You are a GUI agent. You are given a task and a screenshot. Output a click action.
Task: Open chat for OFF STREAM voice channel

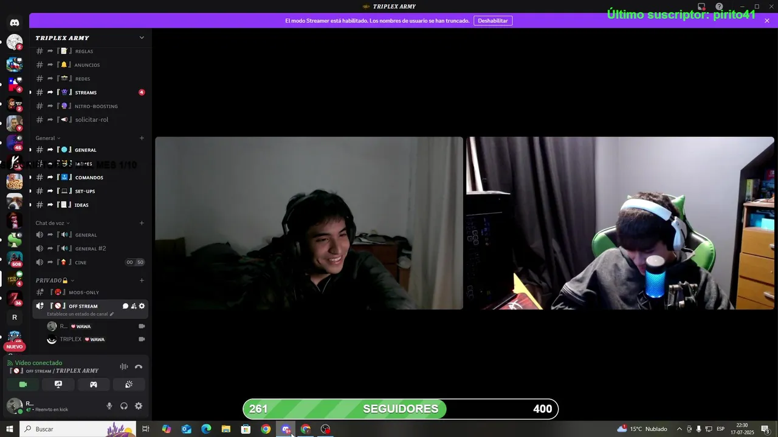[x=125, y=306]
